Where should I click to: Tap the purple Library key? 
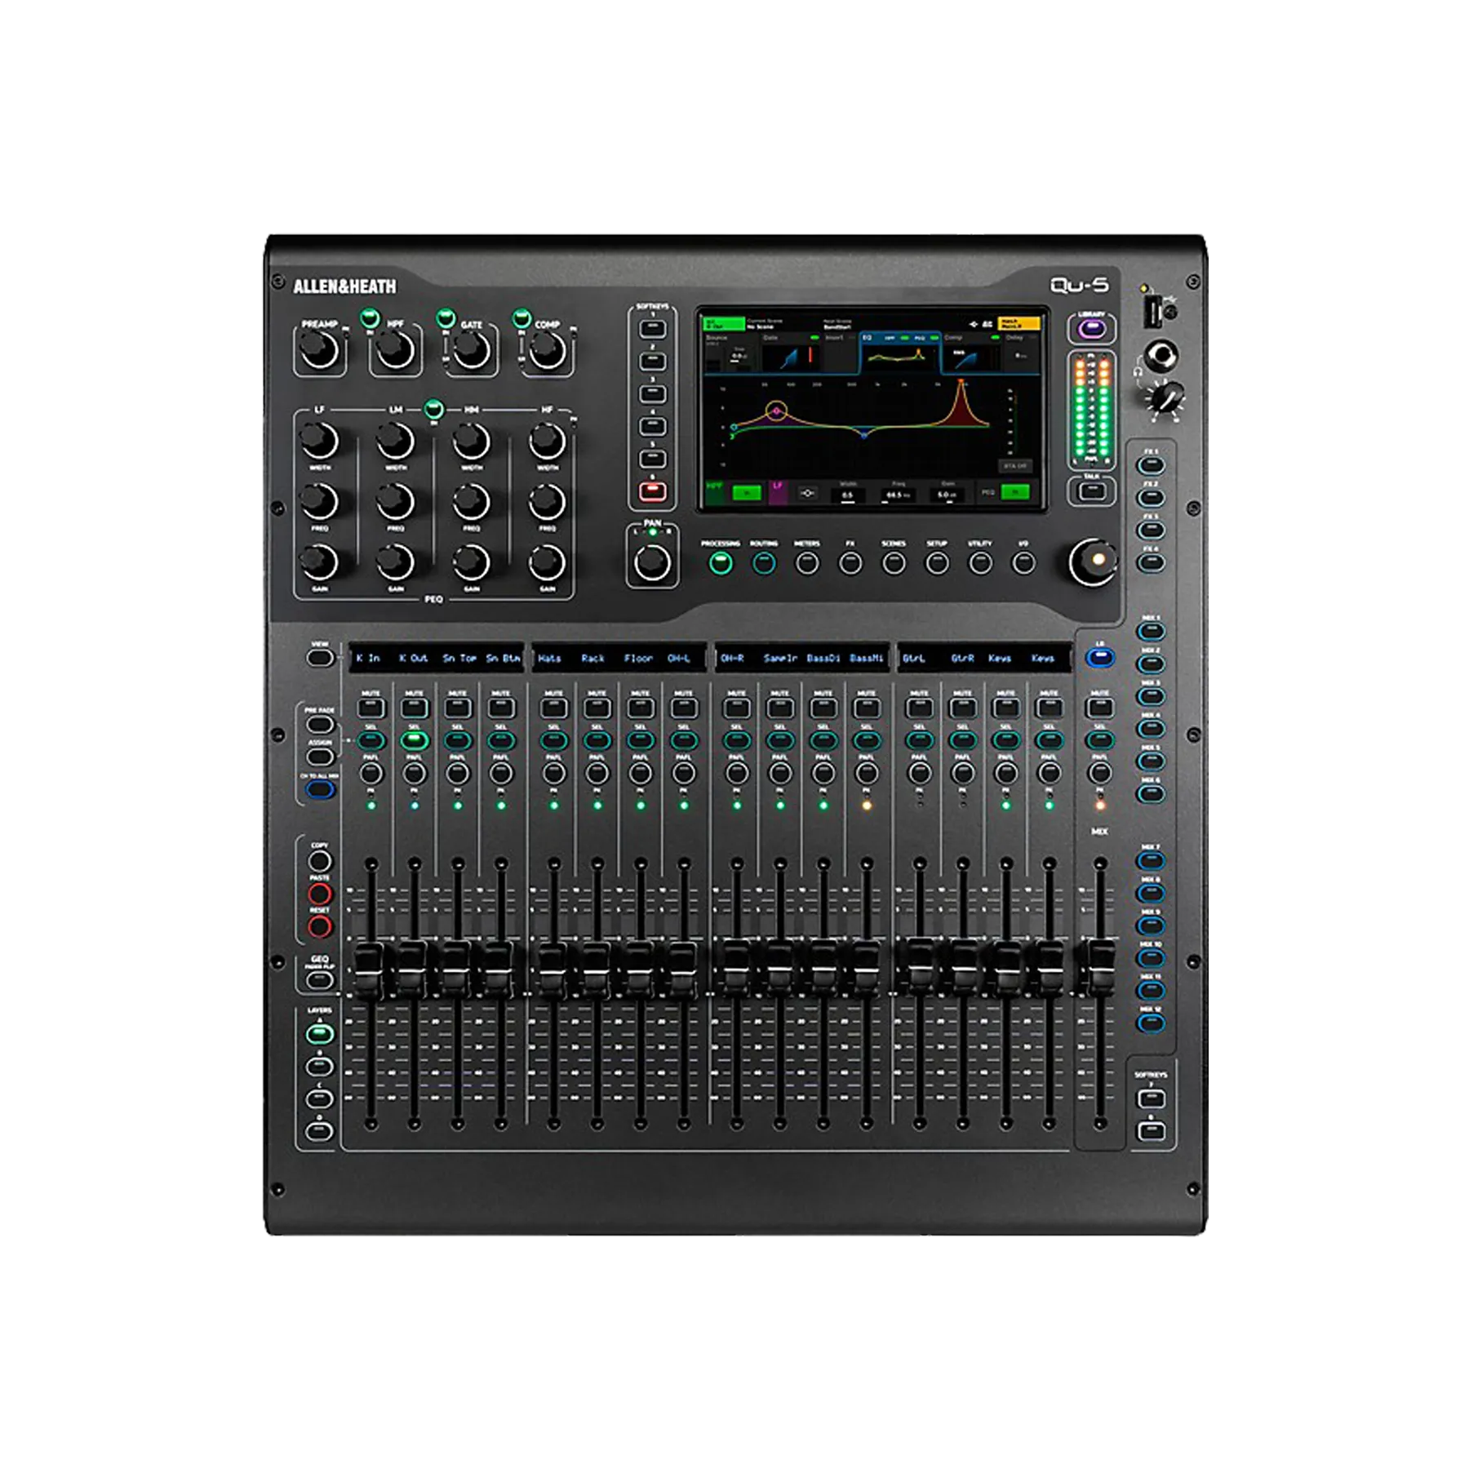click(1092, 329)
